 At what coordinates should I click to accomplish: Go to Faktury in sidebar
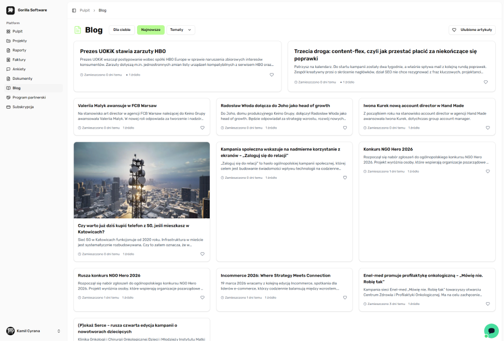(19, 60)
